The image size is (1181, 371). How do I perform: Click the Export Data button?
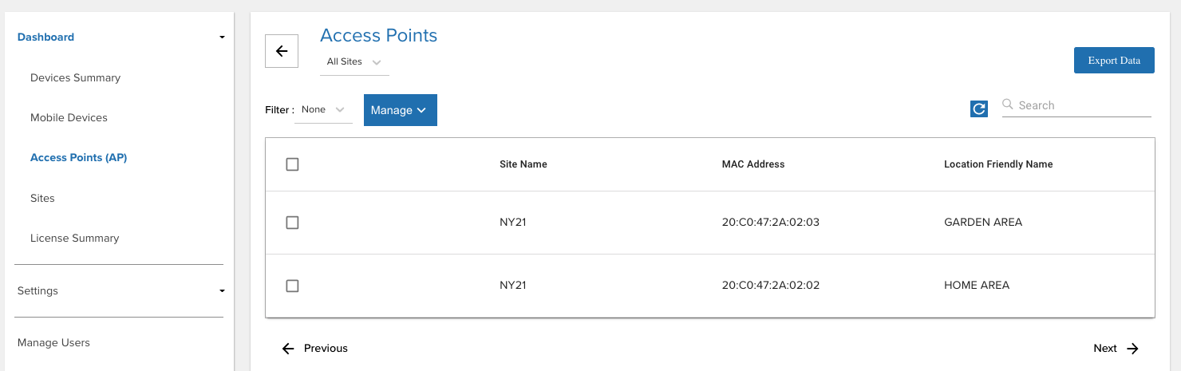pos(1114,61)
